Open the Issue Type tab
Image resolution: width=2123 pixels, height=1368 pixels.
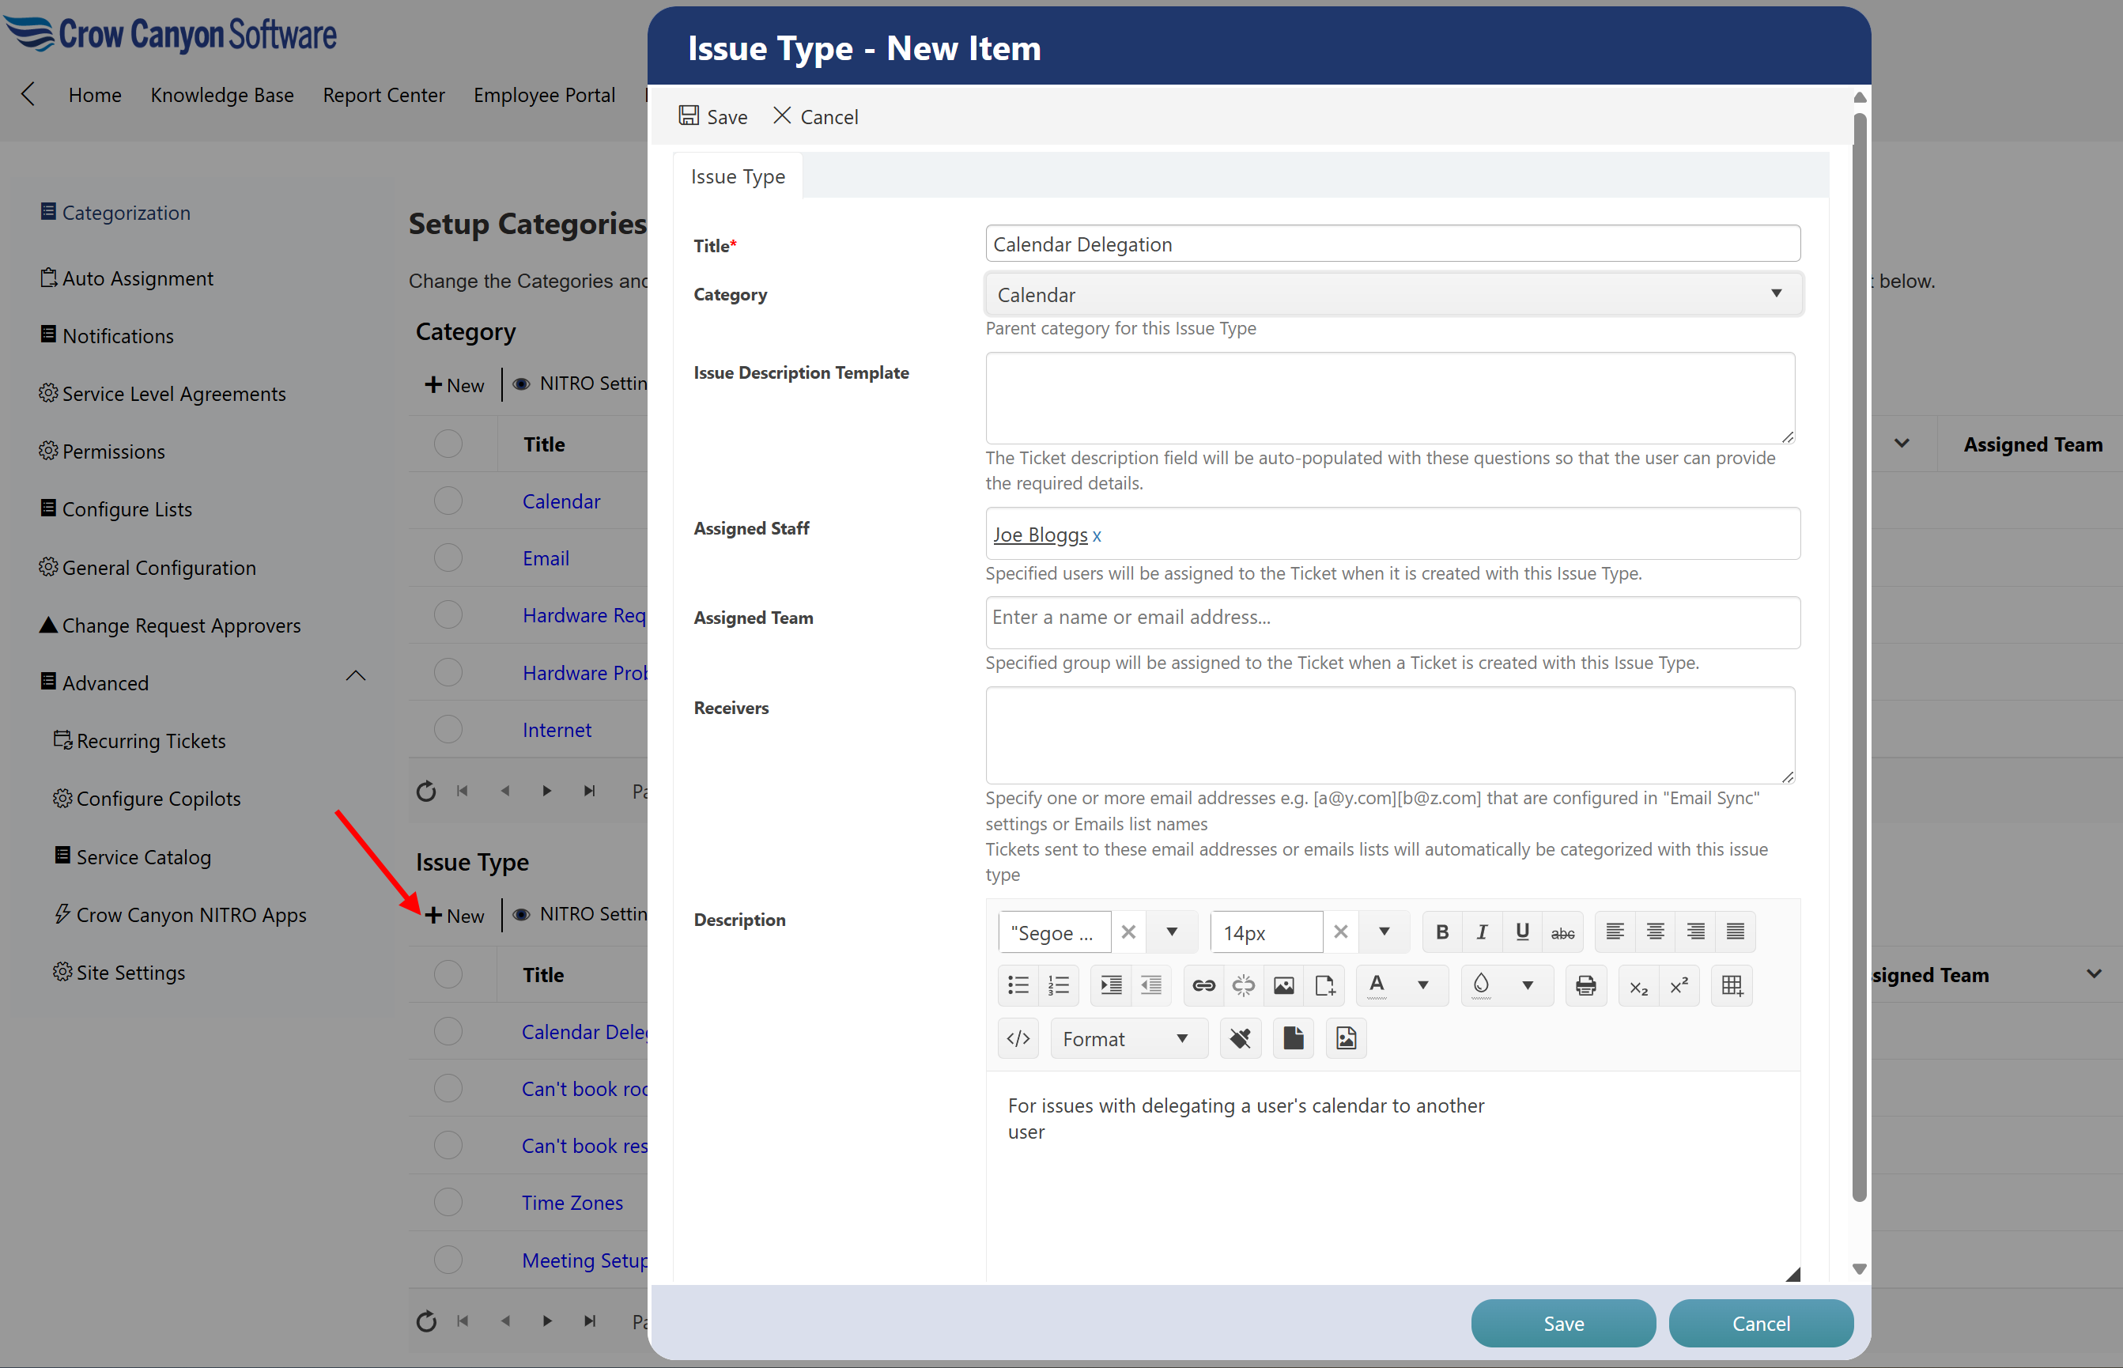click(x=737, y=177)
